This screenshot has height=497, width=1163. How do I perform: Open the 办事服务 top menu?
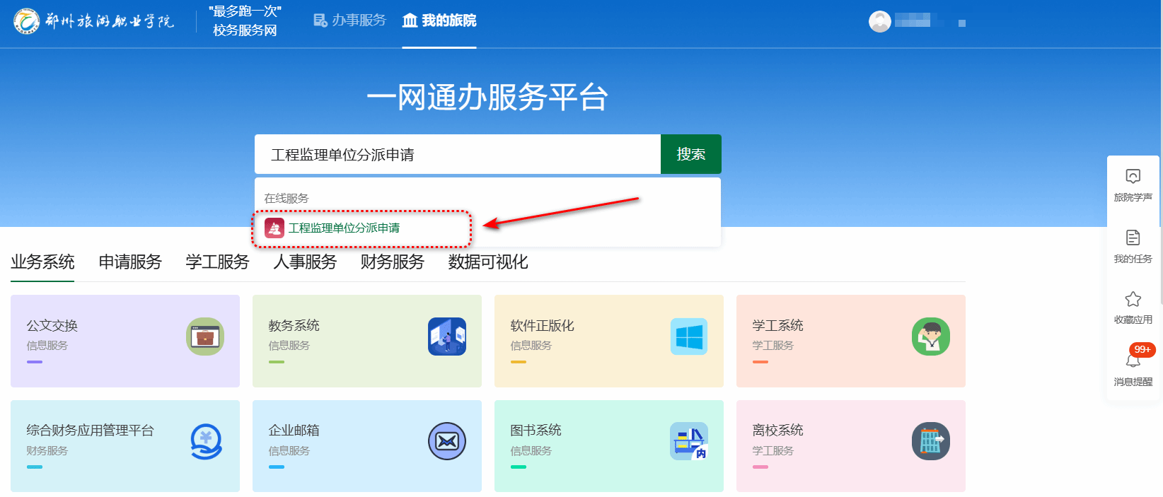[x=350, y=21]
